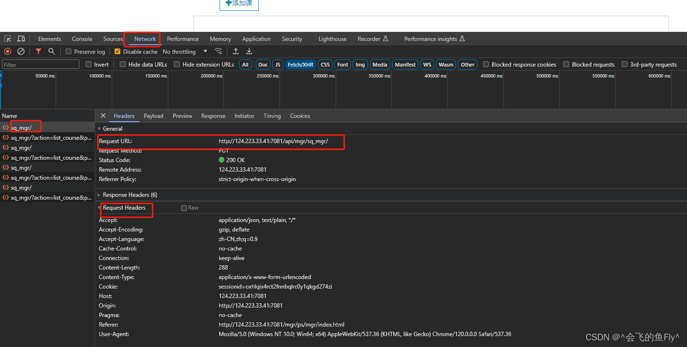Filter by Other requests
The height and width of the screenshot is (347, 687).
coord(468,65)
